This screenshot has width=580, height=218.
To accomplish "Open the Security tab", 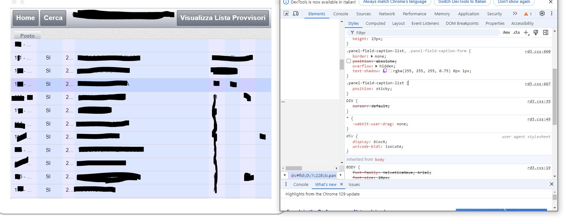I will (494, 14).
